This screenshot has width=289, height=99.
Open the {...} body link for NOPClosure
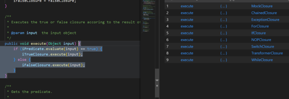point(223,40)
